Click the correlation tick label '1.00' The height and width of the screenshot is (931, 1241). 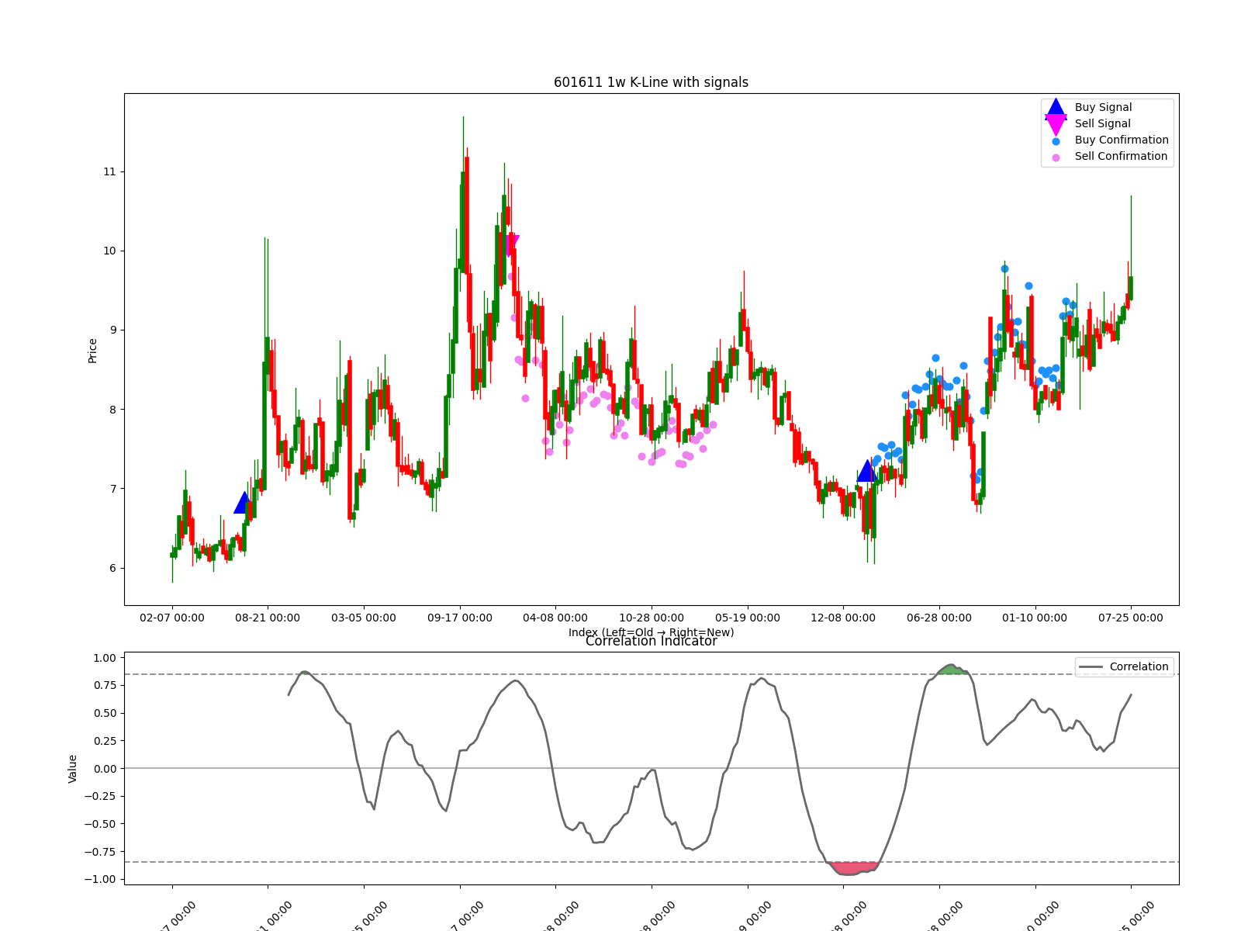tap(105, 658)
